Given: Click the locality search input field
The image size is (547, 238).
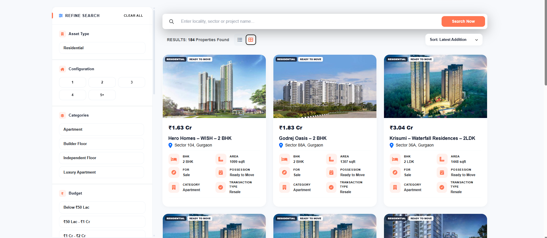Looking at the screenshot, I should coord(308,22).
